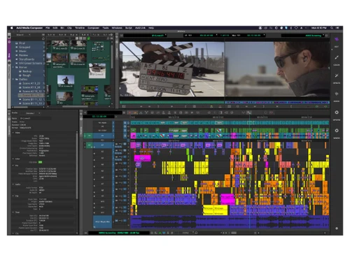The image size is (350, 262).
Task: Toggle the A1 source track patch
Action: click(89, 145)
